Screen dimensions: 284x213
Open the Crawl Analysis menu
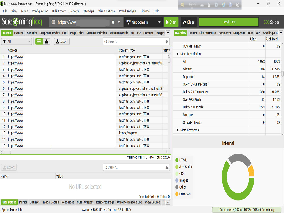click(128, 11)
